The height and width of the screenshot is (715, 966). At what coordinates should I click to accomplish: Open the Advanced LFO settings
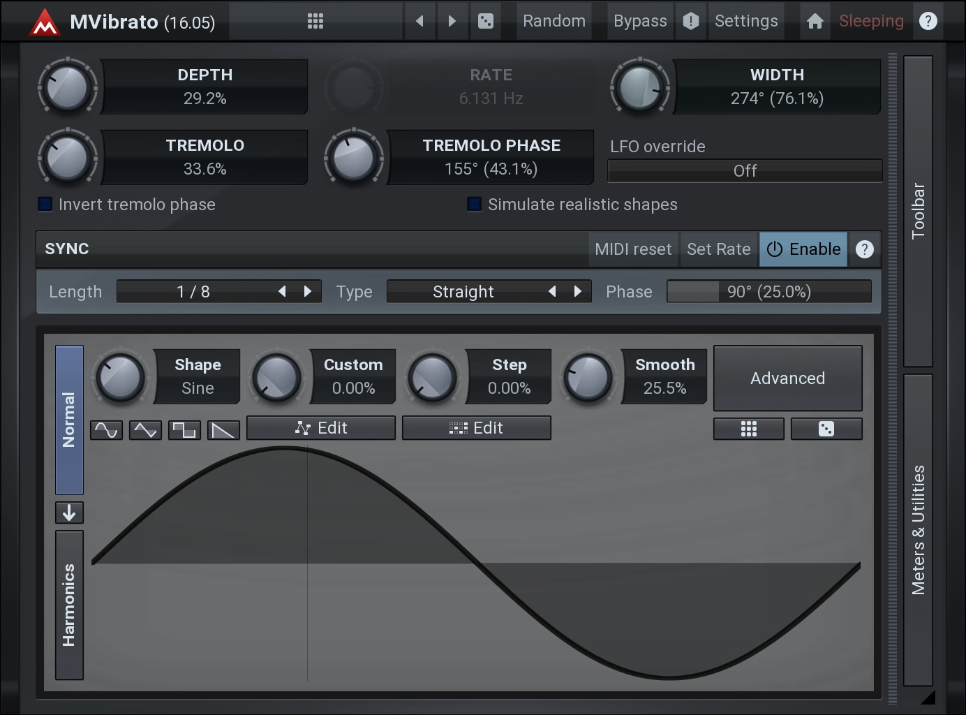click(x=787, y=378)
